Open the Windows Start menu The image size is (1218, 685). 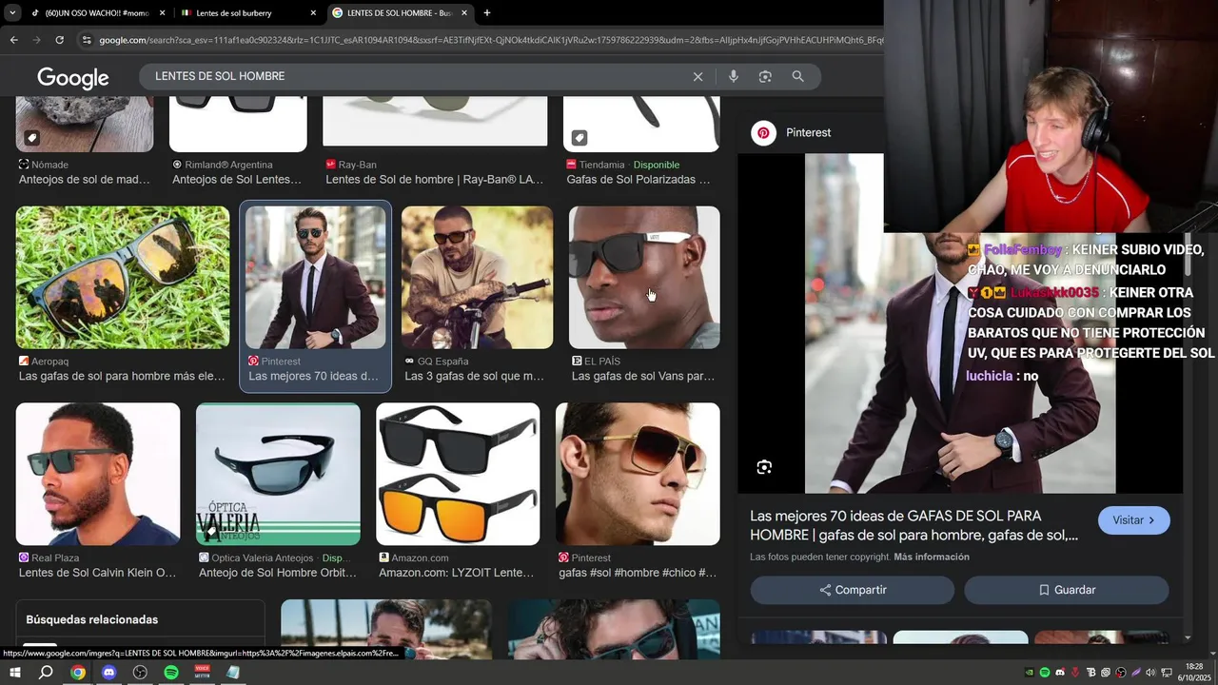(x=15, y=673)
